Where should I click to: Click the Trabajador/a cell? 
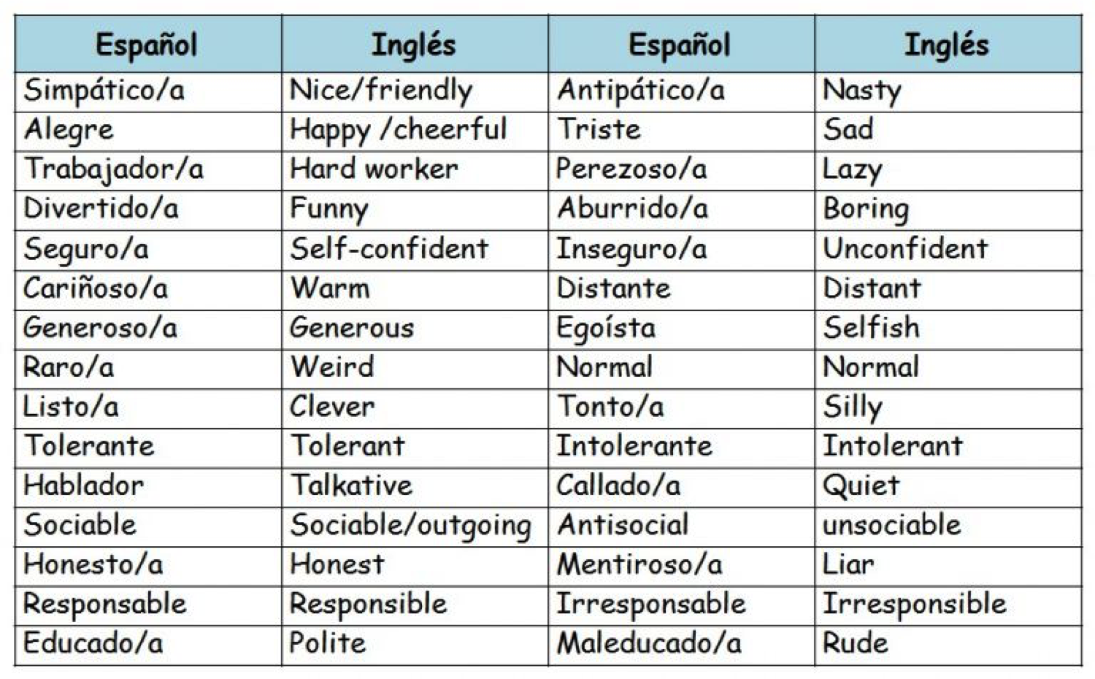(x=113, y=169)
